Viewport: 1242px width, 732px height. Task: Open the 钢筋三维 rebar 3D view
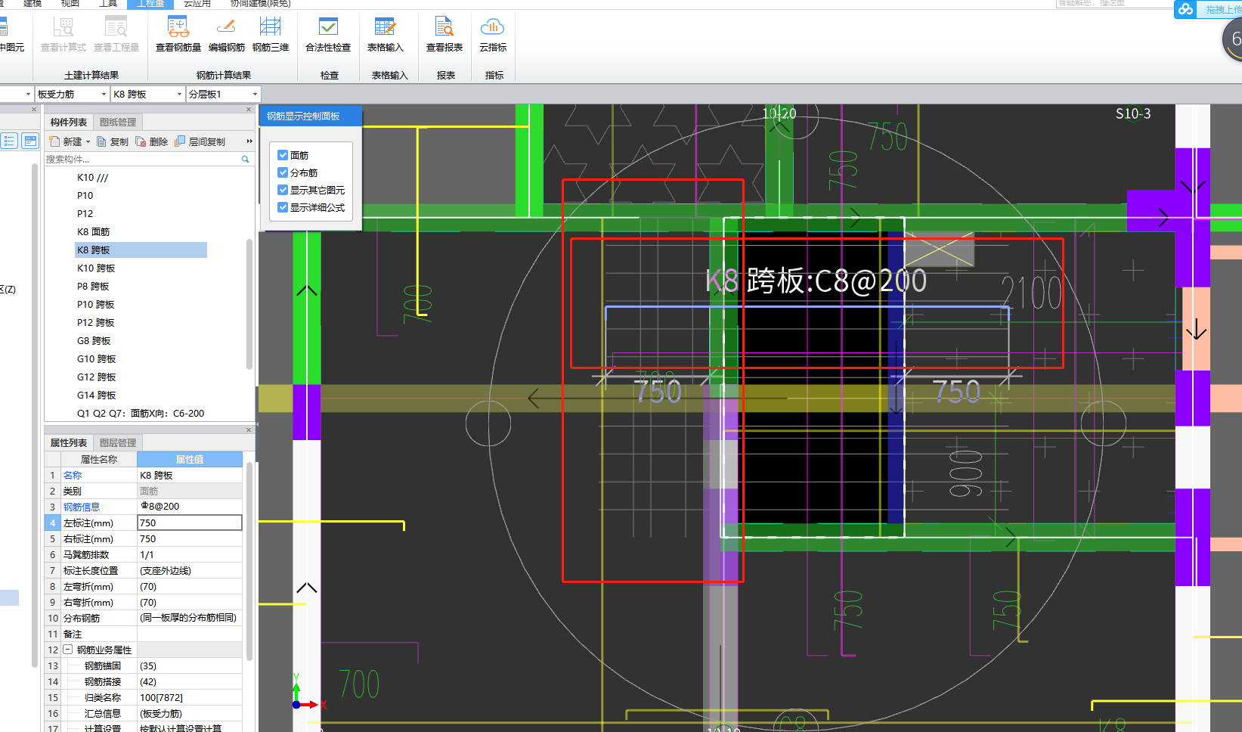(x=271, y=35)
